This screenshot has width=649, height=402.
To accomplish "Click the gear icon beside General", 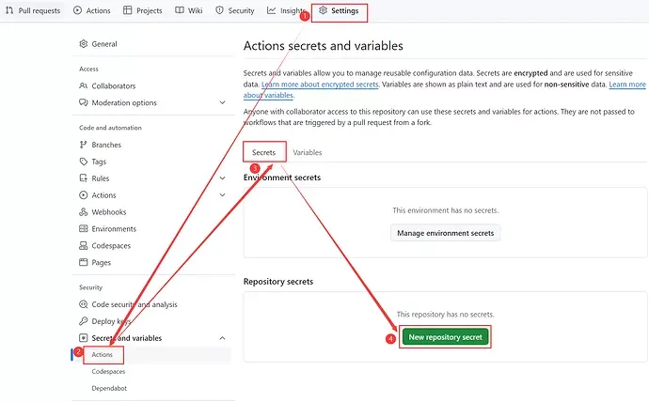I will point(84,44).
